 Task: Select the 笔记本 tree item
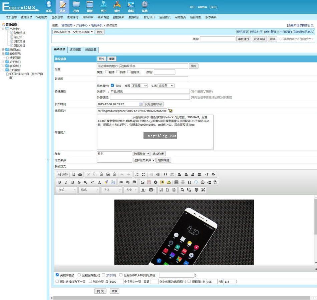pos(18,37)
